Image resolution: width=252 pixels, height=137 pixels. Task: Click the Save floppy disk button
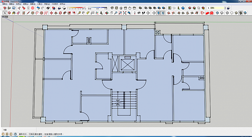[14, 8]
